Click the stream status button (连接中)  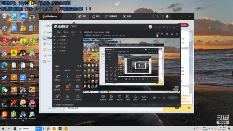(x=173, y=98)
